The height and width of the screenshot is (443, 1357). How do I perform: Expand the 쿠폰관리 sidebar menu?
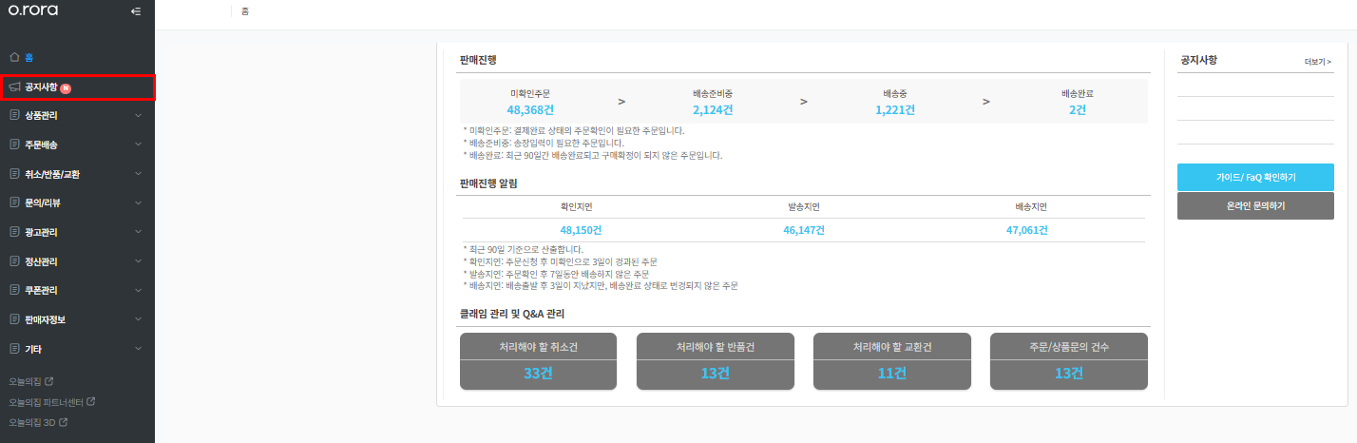77,290
